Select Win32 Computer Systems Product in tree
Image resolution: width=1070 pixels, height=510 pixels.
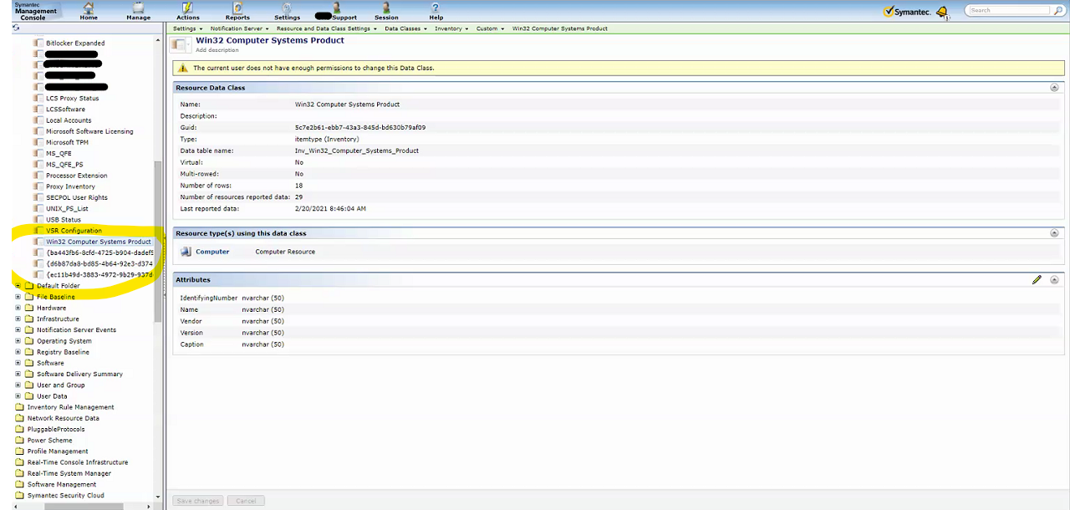click(x=99, y=242)
